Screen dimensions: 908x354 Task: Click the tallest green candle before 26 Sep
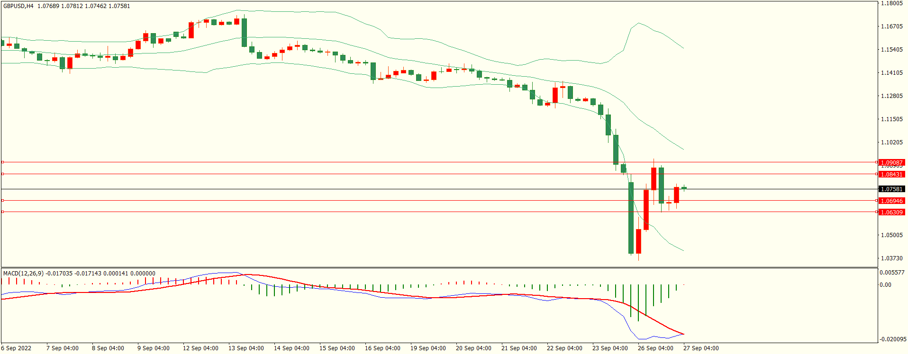(x=631, y=218)
